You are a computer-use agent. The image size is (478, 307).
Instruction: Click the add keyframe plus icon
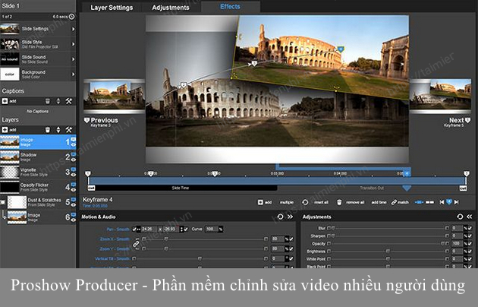(x=260, y=202)
